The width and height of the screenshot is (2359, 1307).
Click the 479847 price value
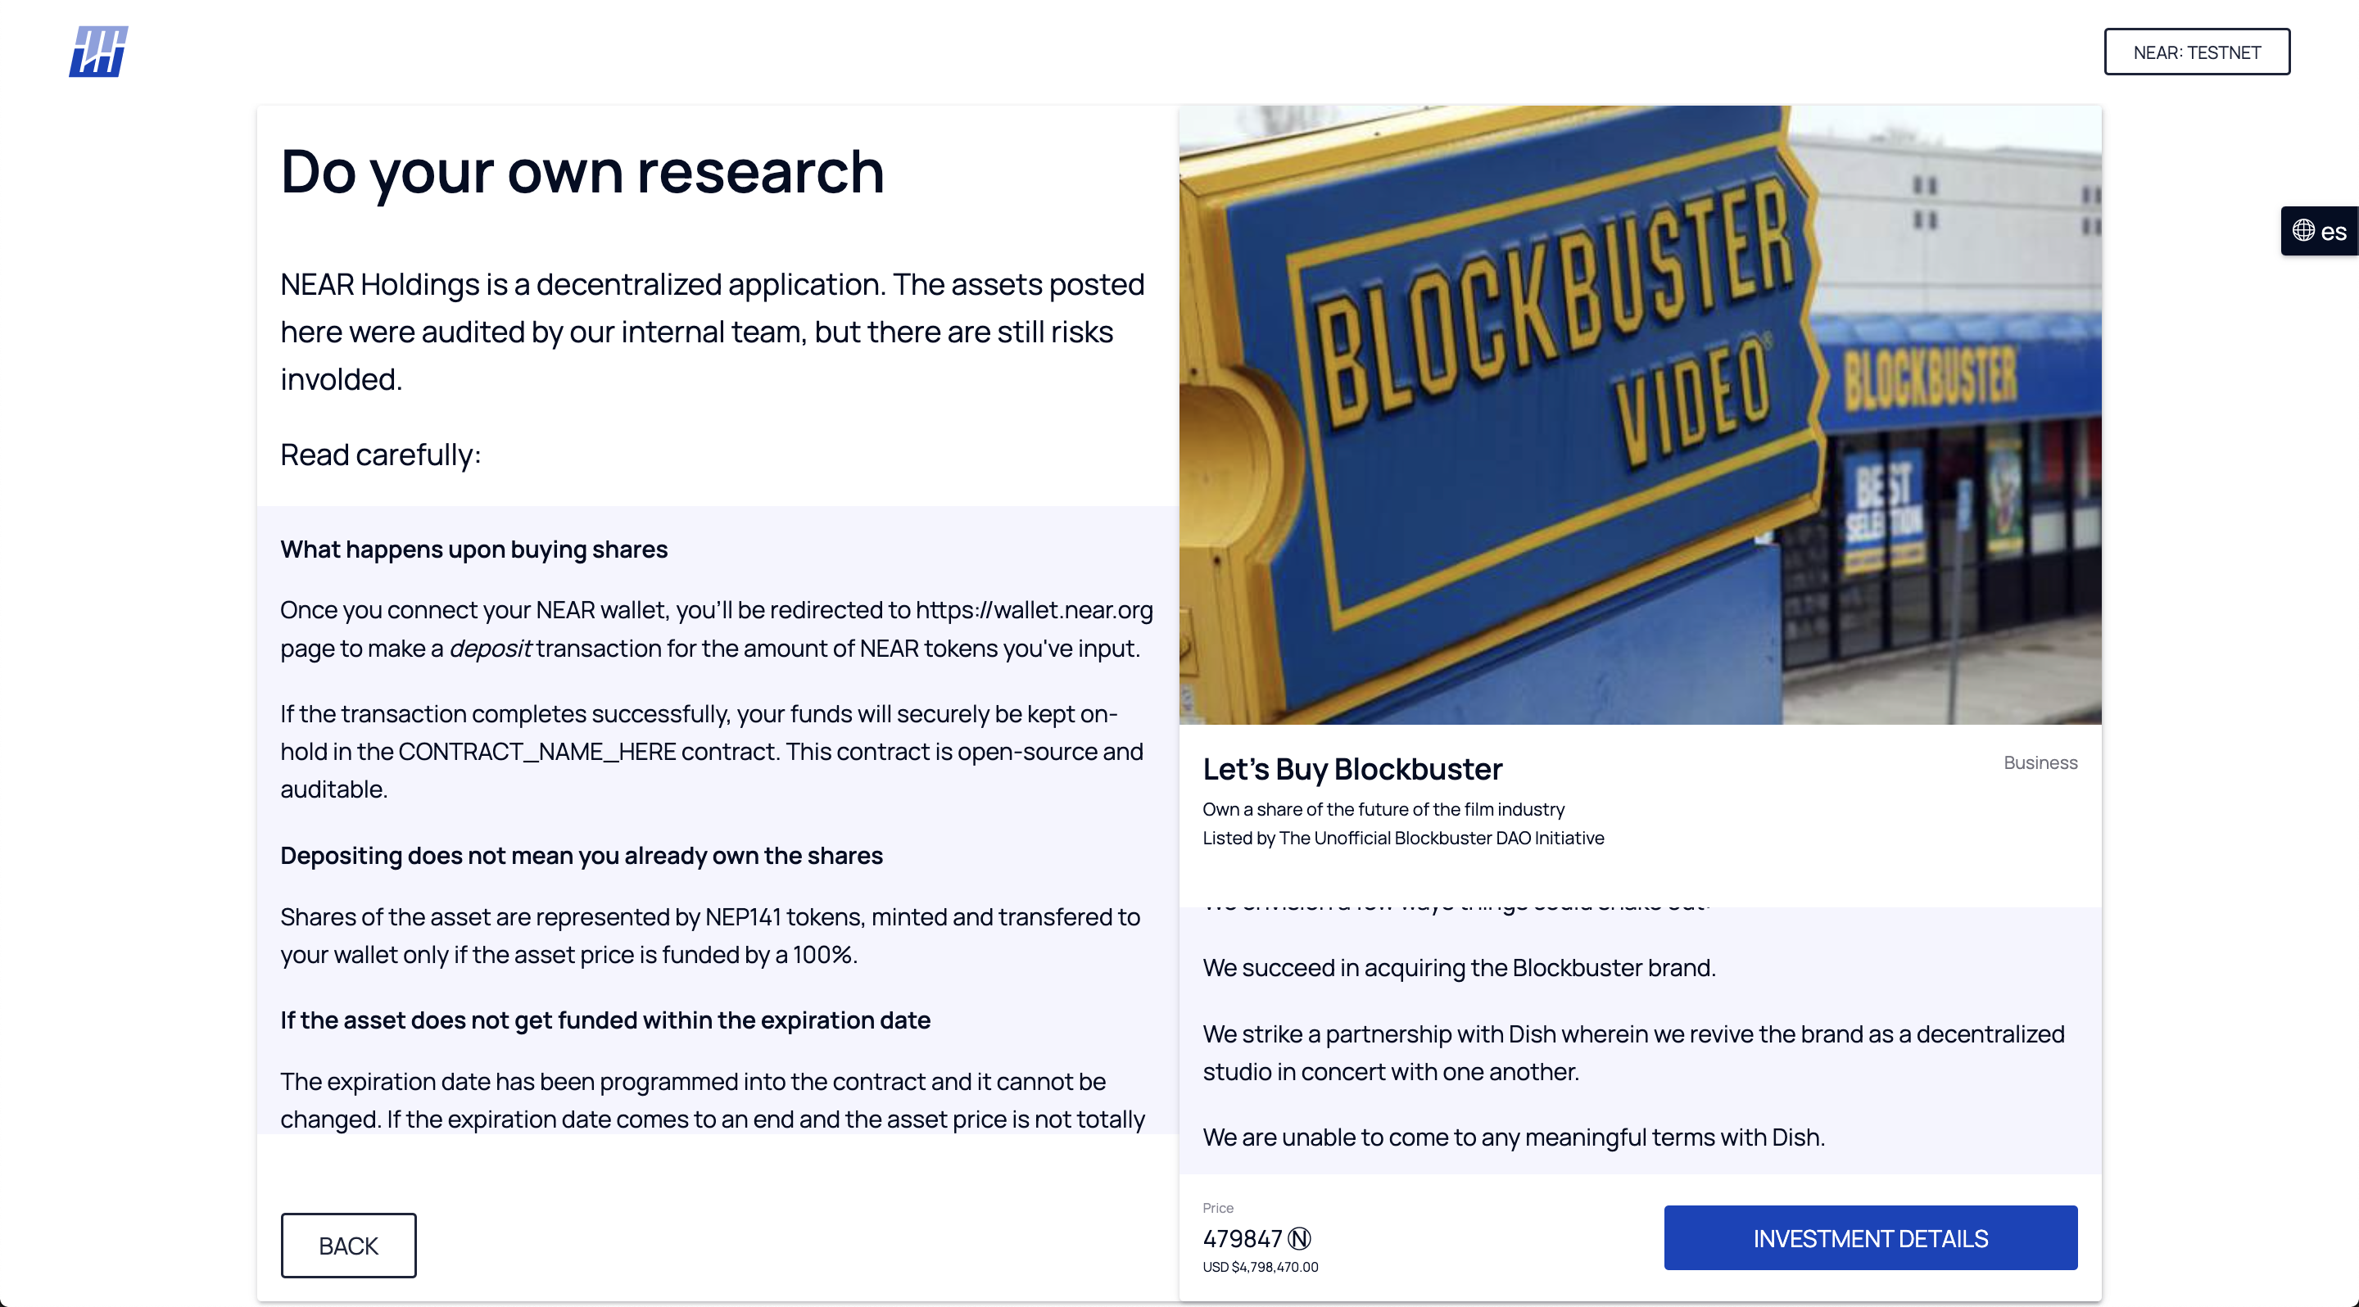(x=1241, y=1238)
